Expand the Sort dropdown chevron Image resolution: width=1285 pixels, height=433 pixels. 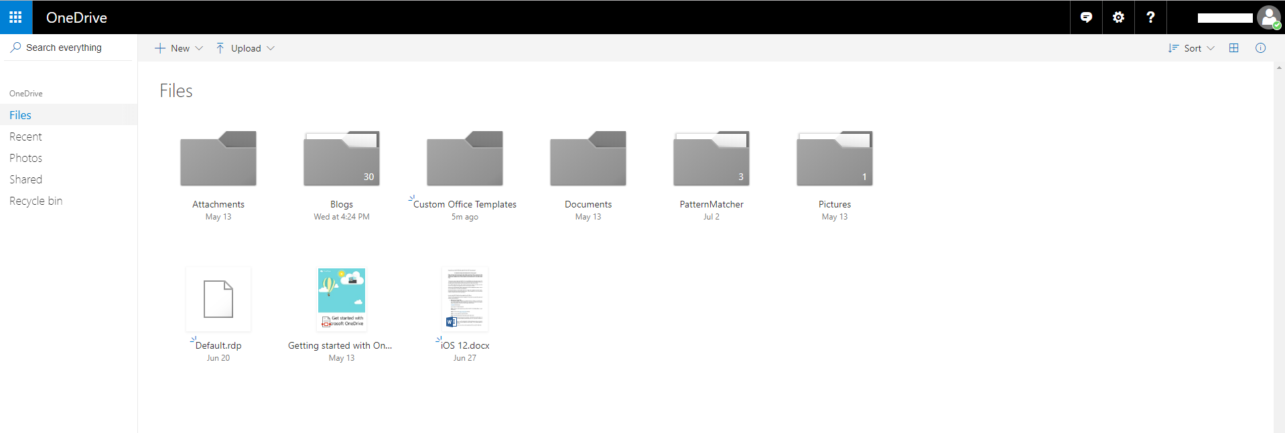(x=1210, y=48)
